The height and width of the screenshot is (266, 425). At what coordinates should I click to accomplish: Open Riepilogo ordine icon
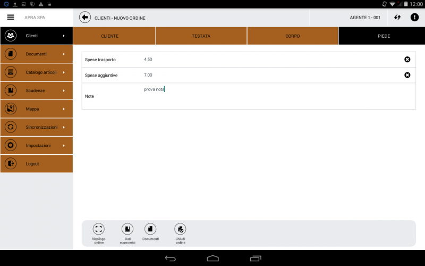[98, 229]
